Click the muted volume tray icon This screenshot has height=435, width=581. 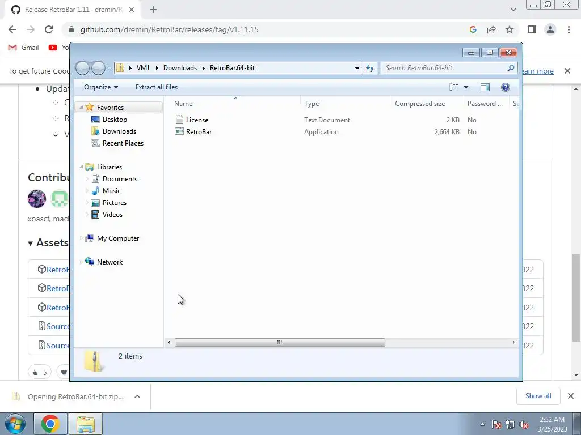(x=524, y=425)
